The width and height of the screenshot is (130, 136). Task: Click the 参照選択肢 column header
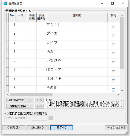click(x=41, y=18)
